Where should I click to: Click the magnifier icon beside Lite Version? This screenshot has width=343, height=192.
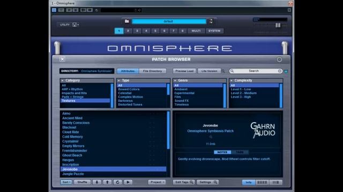pyautogui.click(x=223, y=71)
